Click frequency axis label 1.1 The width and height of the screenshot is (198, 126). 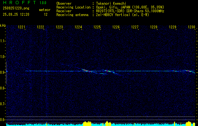[x=3, y=41]
